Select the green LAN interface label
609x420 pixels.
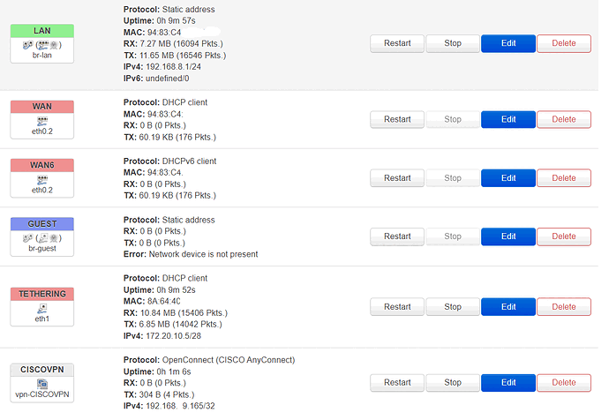pyautogui.click(x=42, y=31)
